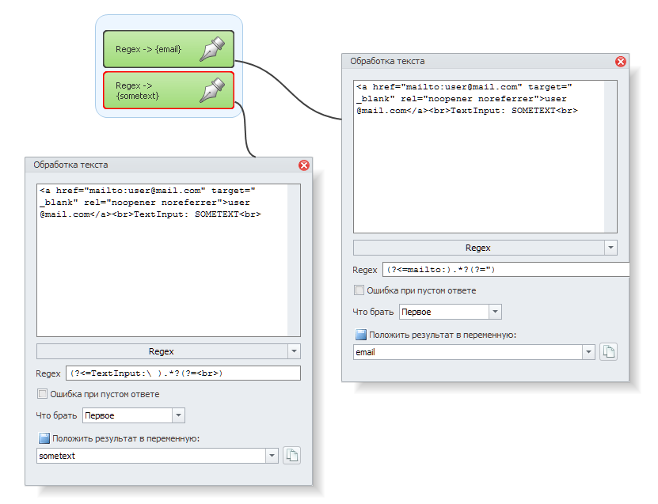
Task: Enable 'Ошибка при пустом ответе' in sometext dialog
Action: click(x=43, y=394)
